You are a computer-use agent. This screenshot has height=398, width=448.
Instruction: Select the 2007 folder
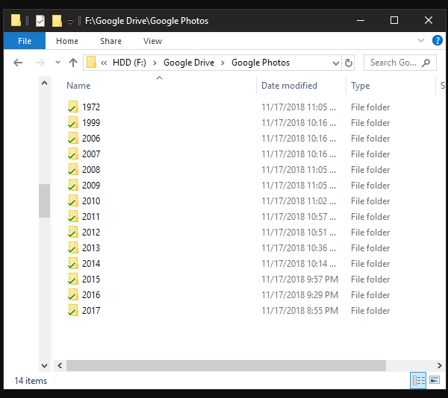point(91,154)
